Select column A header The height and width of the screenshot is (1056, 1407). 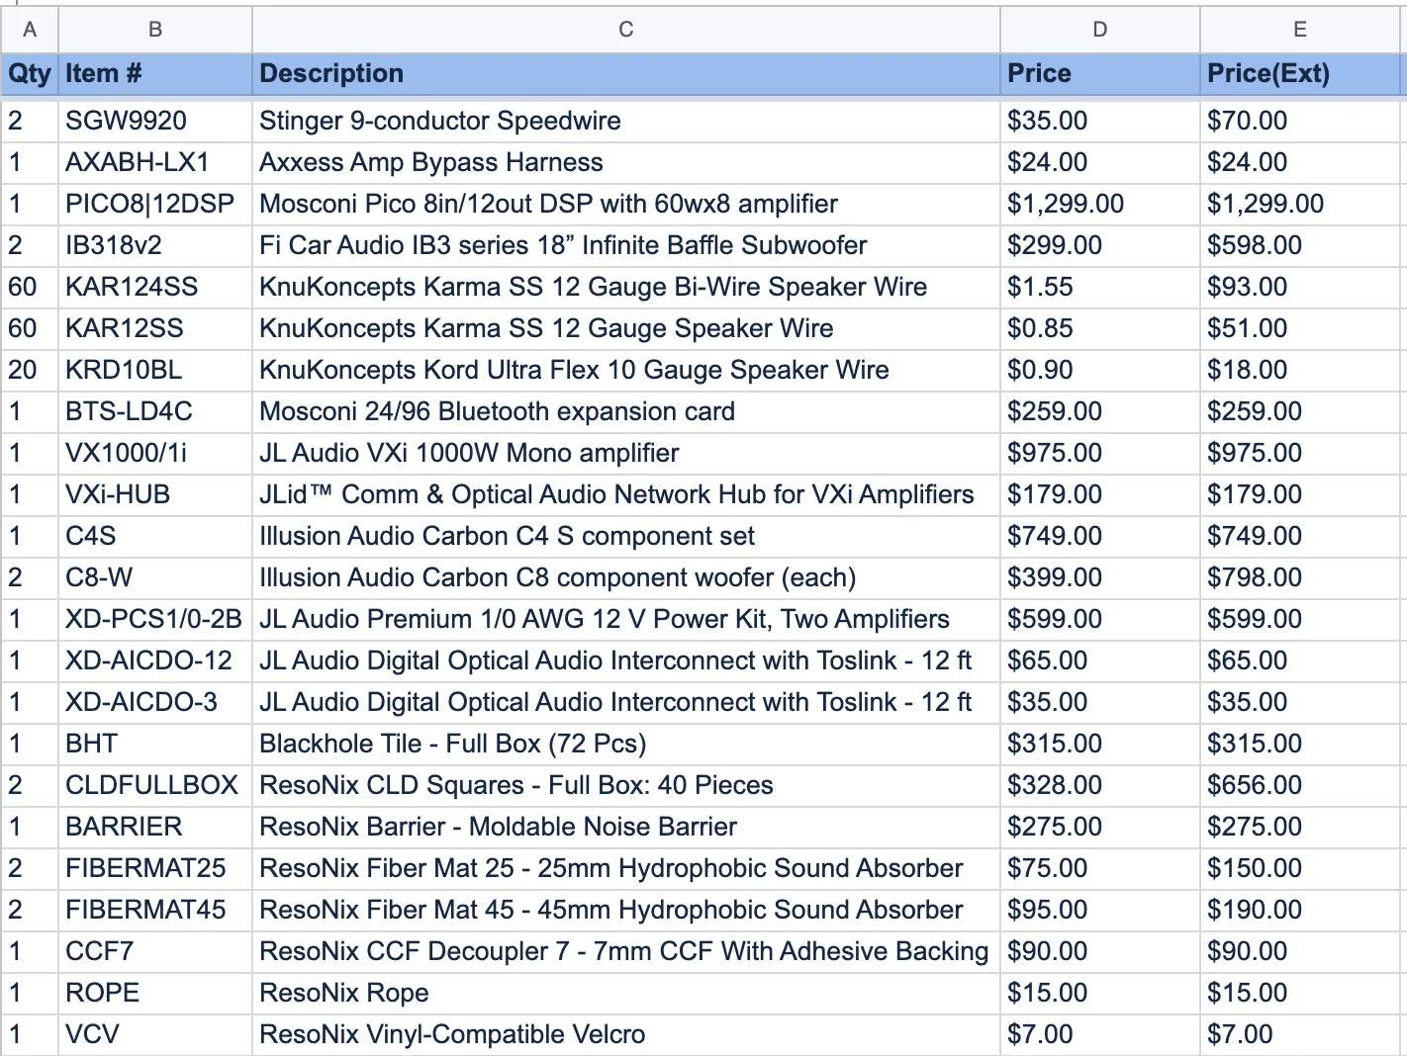pos(30,30)
